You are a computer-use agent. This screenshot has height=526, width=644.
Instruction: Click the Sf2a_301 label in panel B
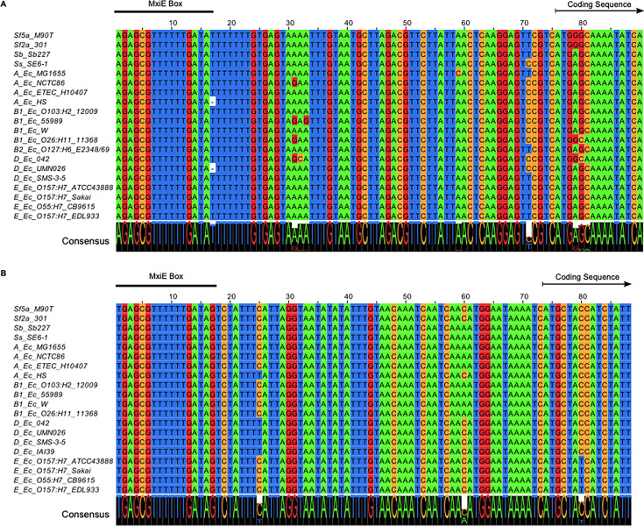pyautogui.click(x=31, y=318)
